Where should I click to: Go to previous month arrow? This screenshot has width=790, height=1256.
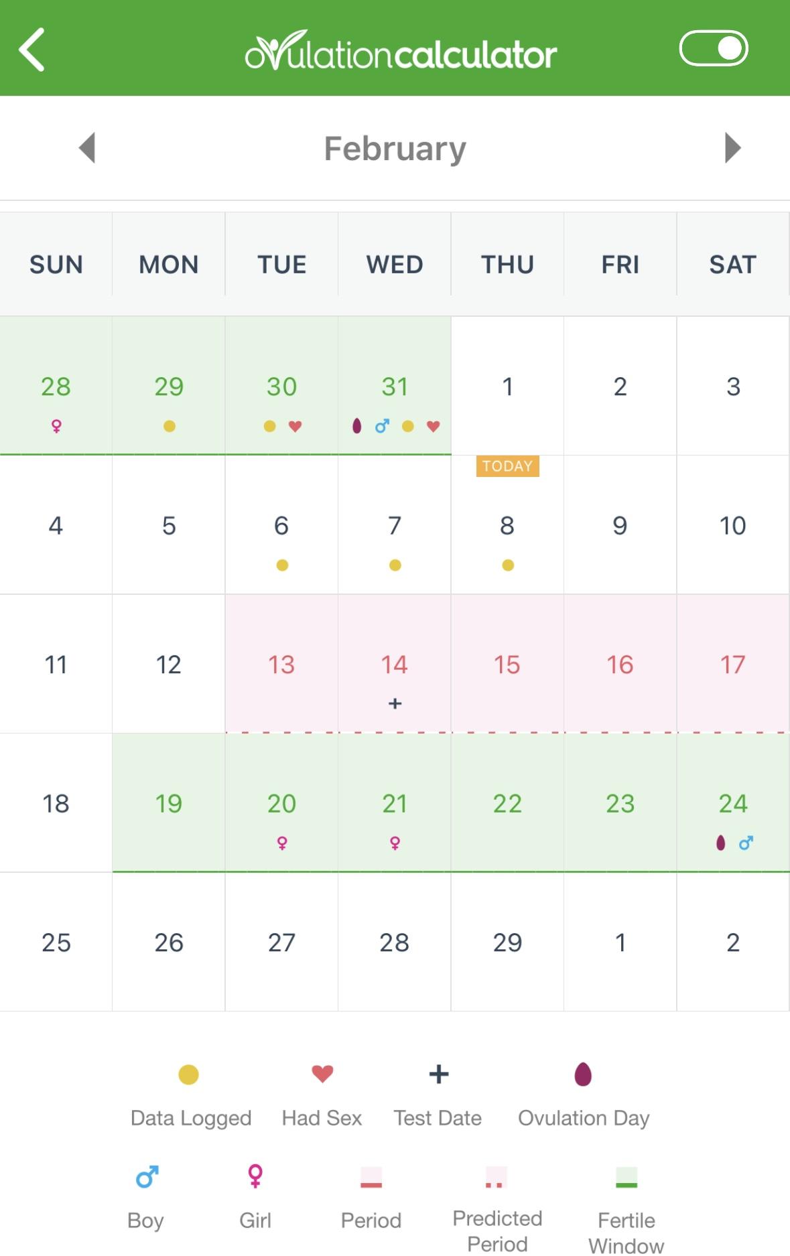[87, 147]
